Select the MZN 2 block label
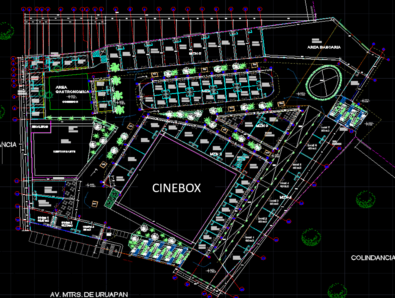395x298 pixels. point(216,154)
